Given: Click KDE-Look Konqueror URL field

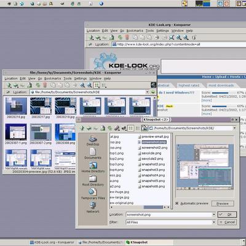Looking at the screenshot, I should [179, 44].
